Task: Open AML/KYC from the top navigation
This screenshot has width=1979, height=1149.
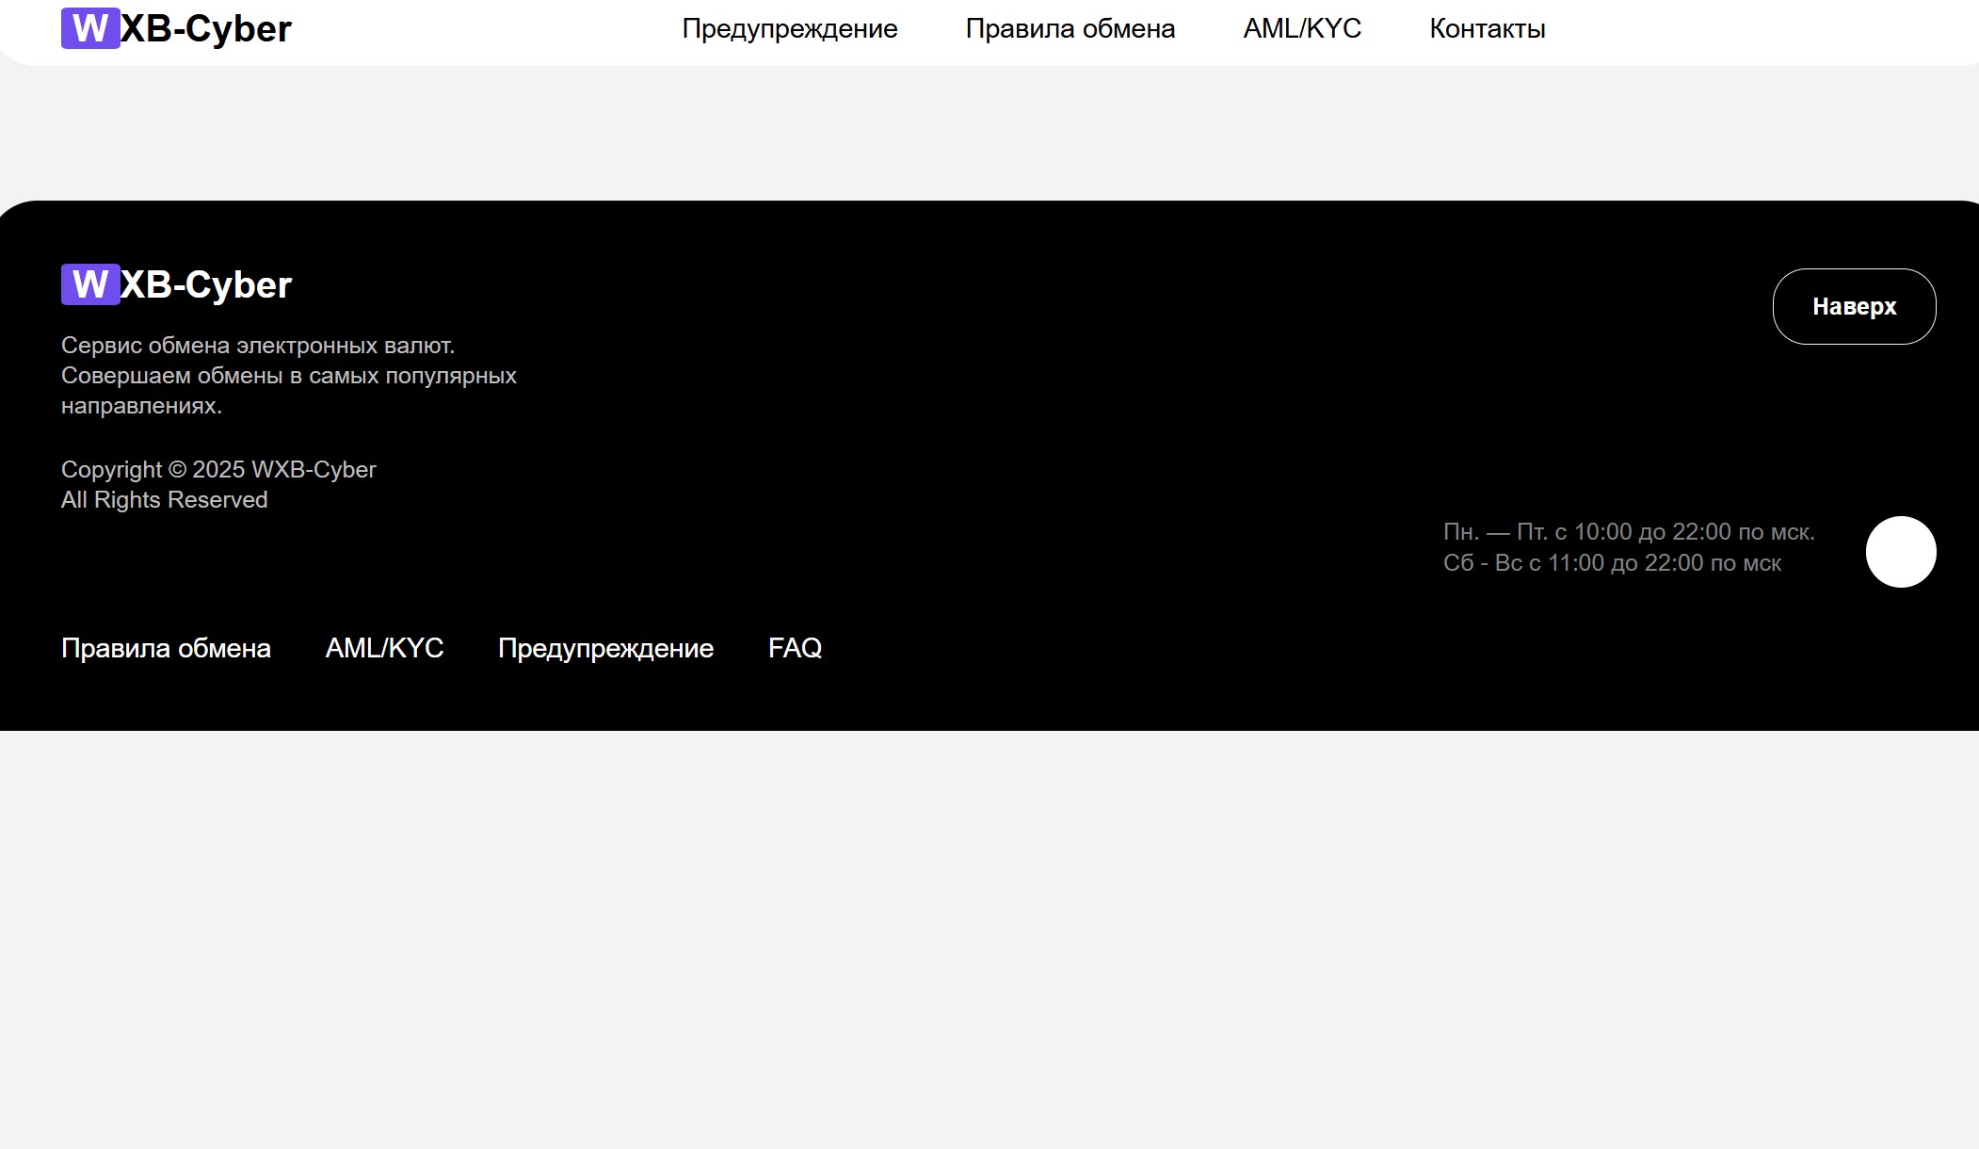Action: point(1302,28)
